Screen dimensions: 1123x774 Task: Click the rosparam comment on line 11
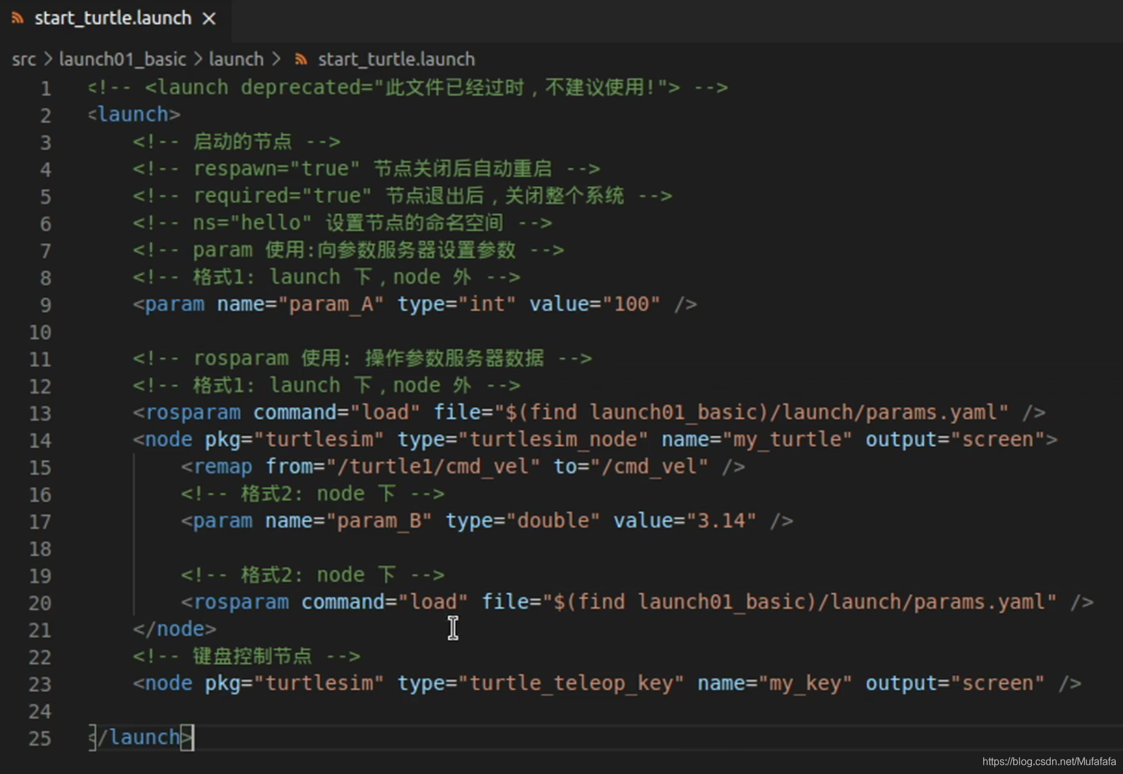click(x=362, y=358)
